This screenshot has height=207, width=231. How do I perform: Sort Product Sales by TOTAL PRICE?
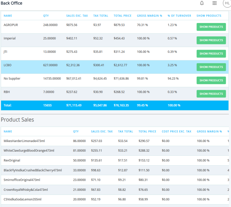[x=147, y=131]
